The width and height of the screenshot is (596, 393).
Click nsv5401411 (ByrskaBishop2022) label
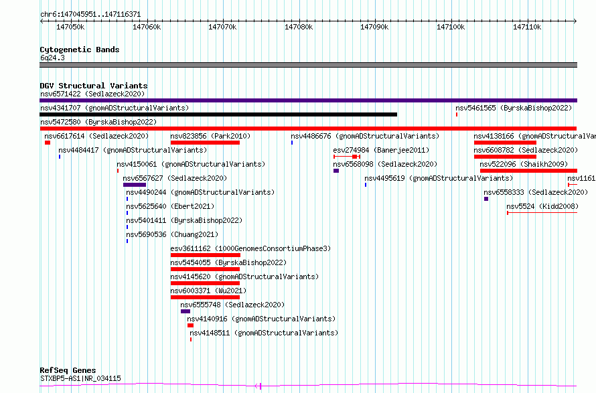(x=184, y=220)
